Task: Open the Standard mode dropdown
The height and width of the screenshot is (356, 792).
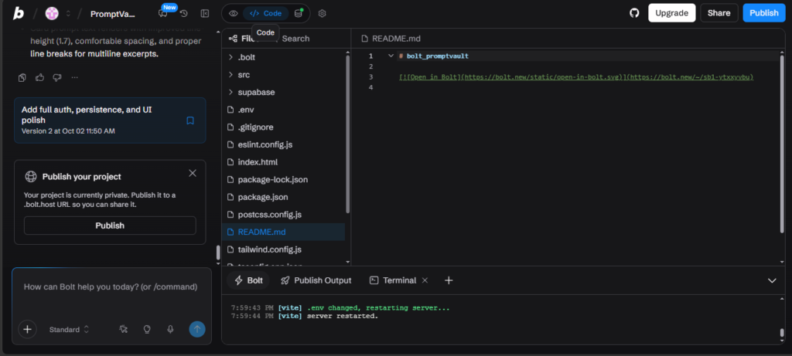Action: point(69,330)
